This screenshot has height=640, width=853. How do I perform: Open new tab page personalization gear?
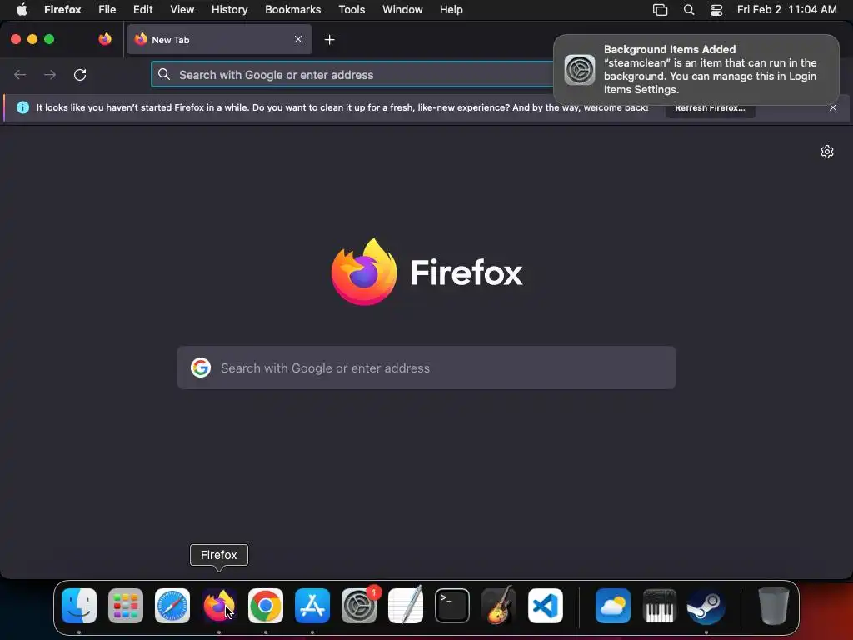tap(827, 152)
